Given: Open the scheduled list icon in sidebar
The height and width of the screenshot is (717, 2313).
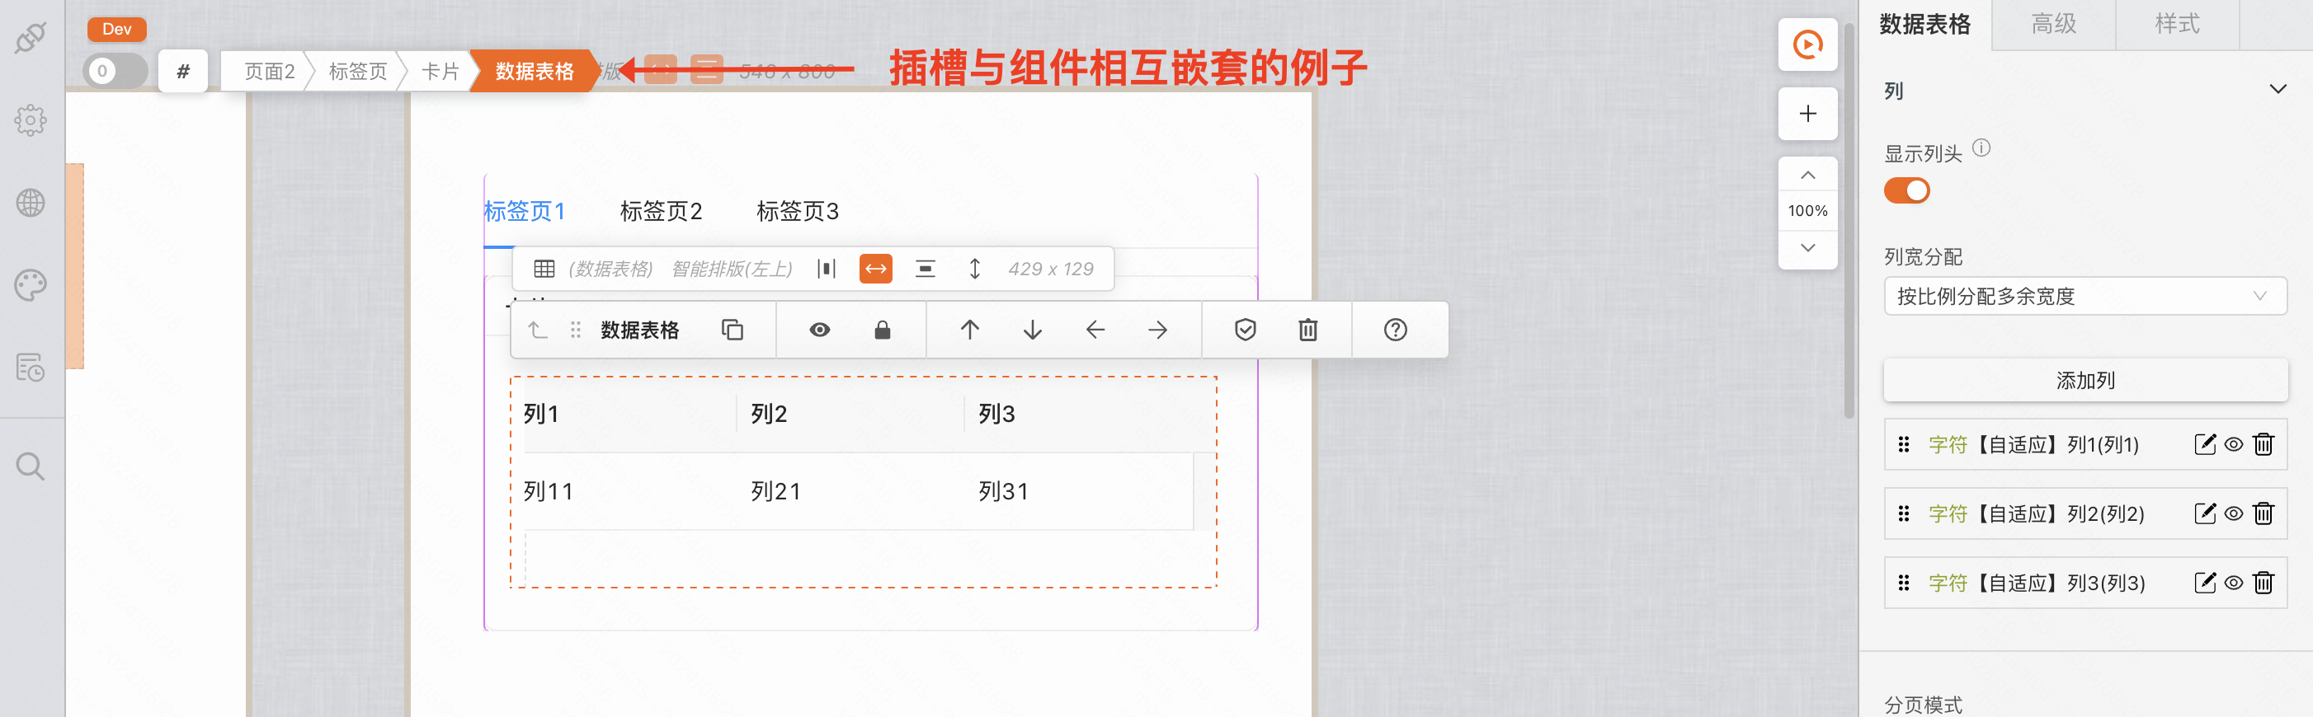Looking at the screenshot, I should pos(31,367).
